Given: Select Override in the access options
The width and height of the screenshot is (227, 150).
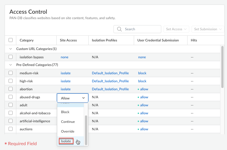Looking at the screenshot, I should [67, 131].
